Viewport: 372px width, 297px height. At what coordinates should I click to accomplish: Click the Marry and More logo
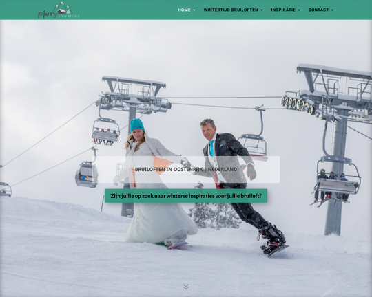pyautogui.click(x=59, y=10)
